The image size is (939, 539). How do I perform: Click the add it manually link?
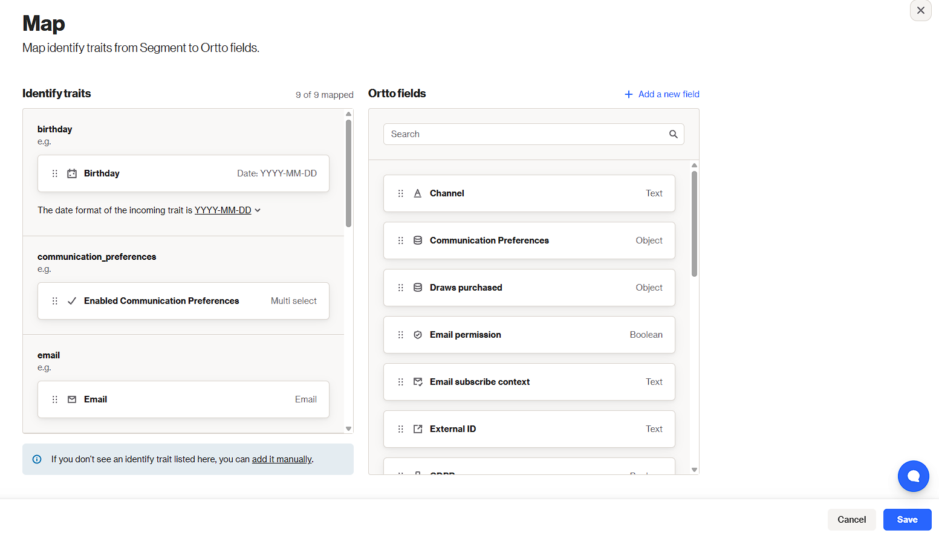click(282, 459)
